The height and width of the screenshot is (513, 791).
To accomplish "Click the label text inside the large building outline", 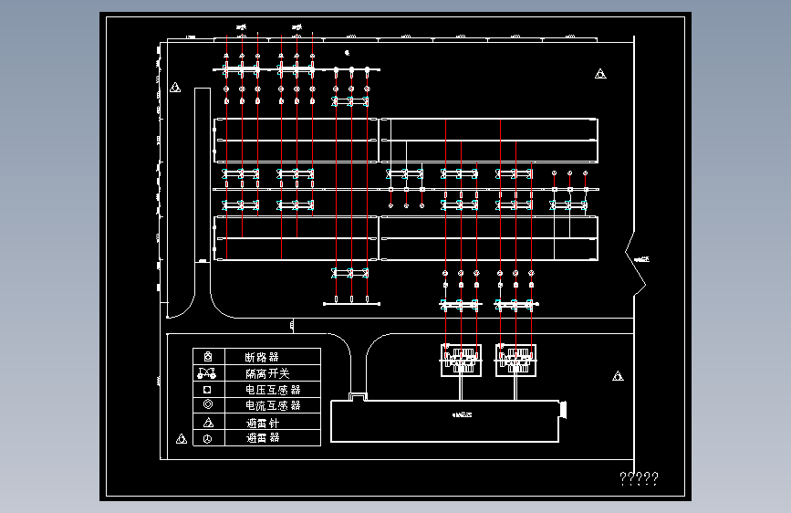I will pos(462,414).
